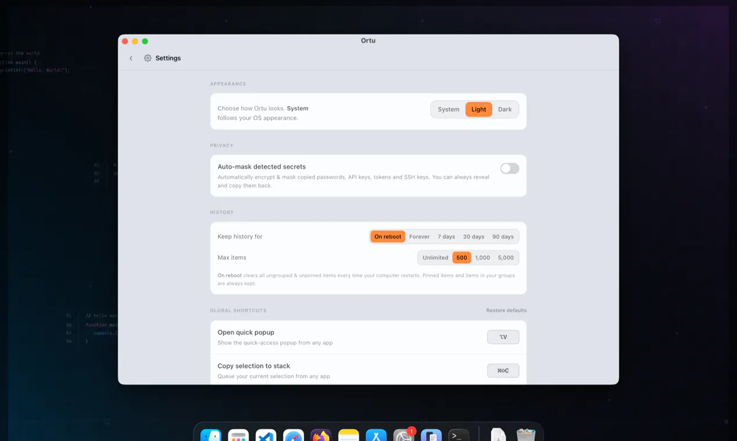The image size is (737, 441).
Task: Click the gear icon beside Settings
Action: pos(147,59)
